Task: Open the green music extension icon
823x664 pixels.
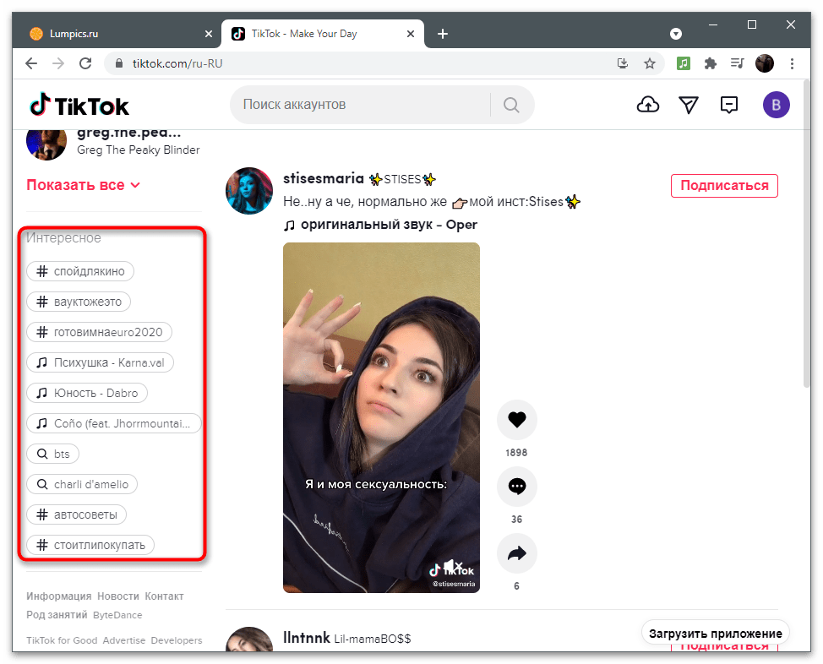Action: pos(683,63)
